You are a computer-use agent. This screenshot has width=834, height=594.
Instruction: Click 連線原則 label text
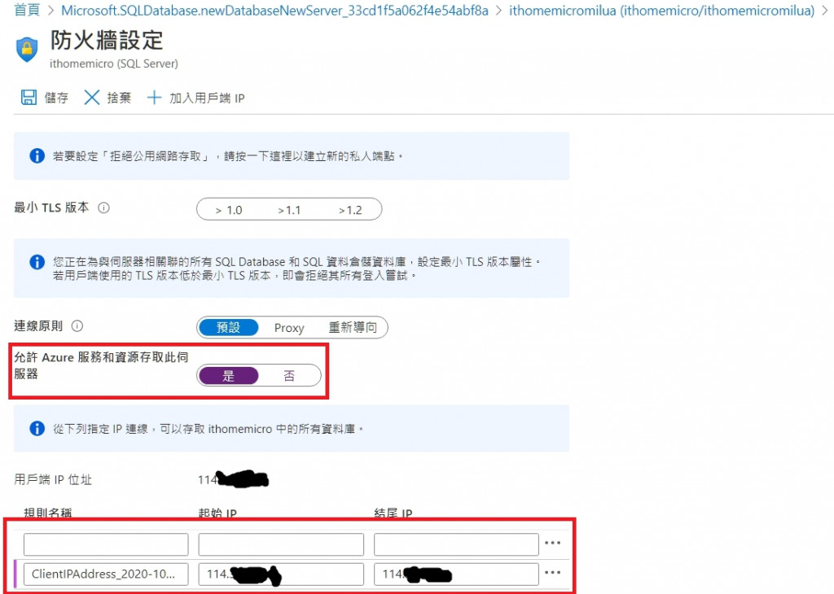tap(38, 325)
